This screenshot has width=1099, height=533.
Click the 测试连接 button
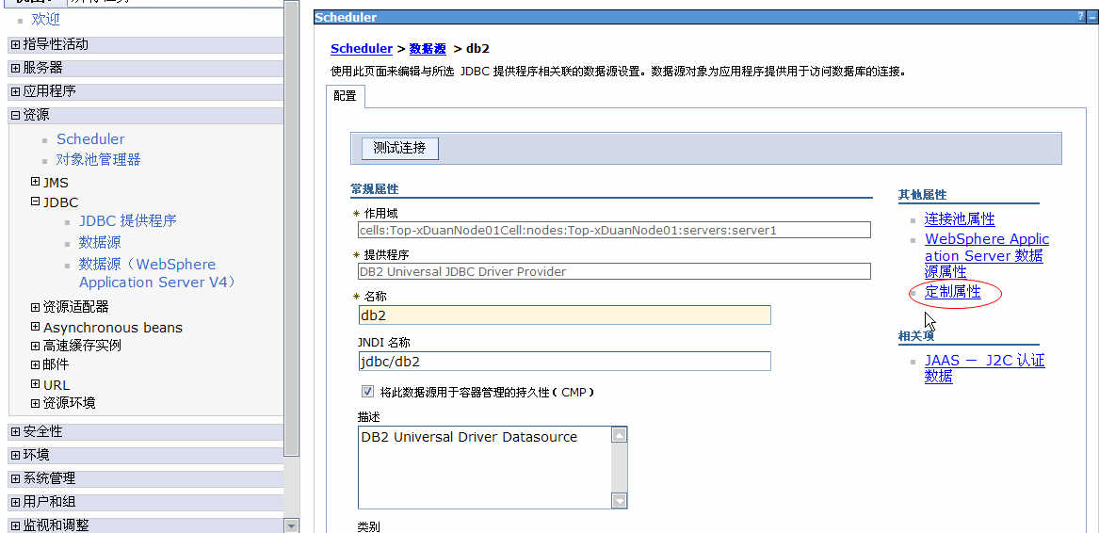point(399,149)
